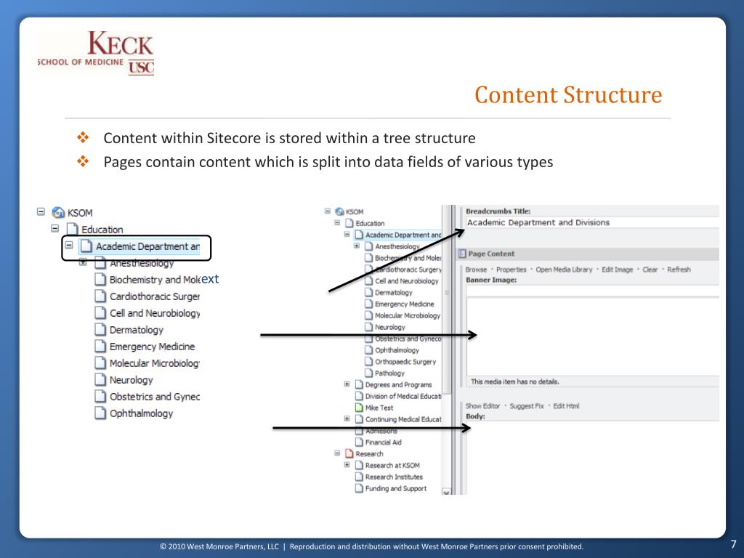Click the Properties link
The width and height of the screenshot is (744, 558).
pyautogui.click(x=511, y=270)
